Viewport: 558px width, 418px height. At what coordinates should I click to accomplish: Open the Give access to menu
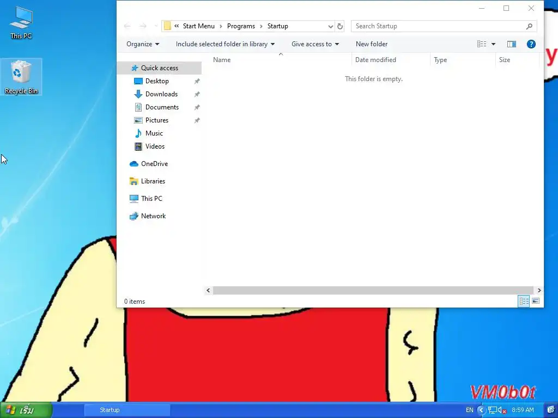pos(315,44)
